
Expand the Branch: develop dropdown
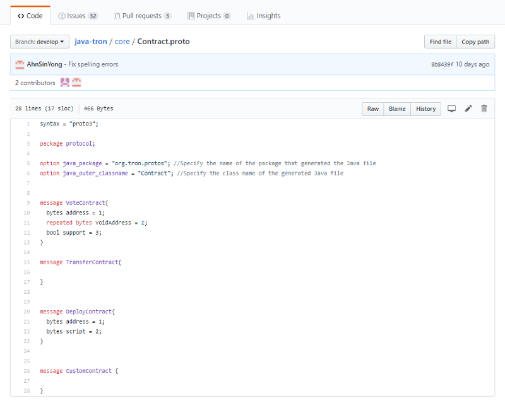pos(40,42)
